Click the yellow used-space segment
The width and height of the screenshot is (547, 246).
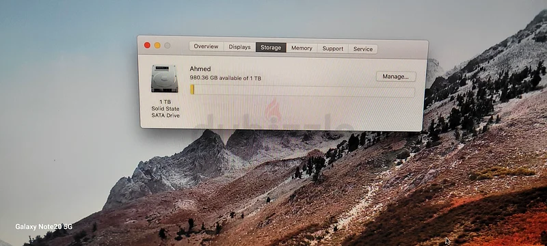click(192, 90)
